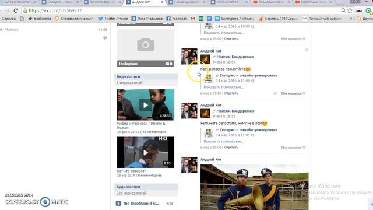Open the Сериалы ТУТ bookmark
Image resolution: width=373 pixels, height=210 pixels.
pos(279,19)
